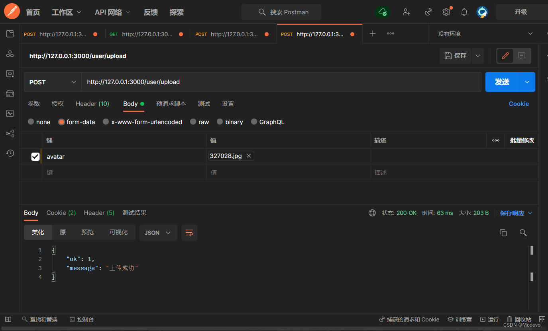Select the form-data body type
Viewport: 548px width, 331px height.
coord(61,122)
